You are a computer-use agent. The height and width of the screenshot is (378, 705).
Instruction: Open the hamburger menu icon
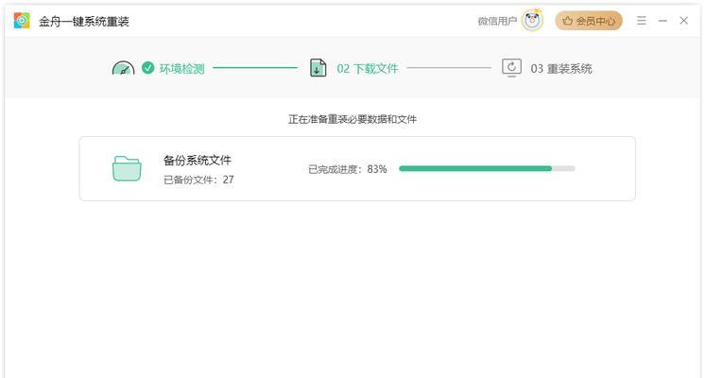pos(641,21)
